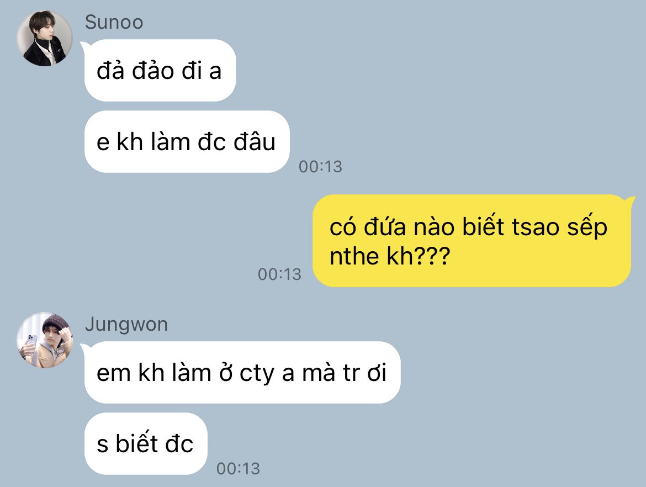Click the tail of the yellow bubble
The width and height of the screenshot is (646, 487).
[x=629, y=200]
